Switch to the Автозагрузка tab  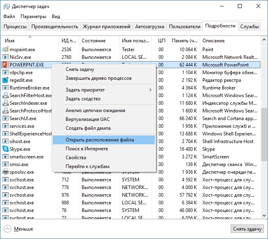150,27
